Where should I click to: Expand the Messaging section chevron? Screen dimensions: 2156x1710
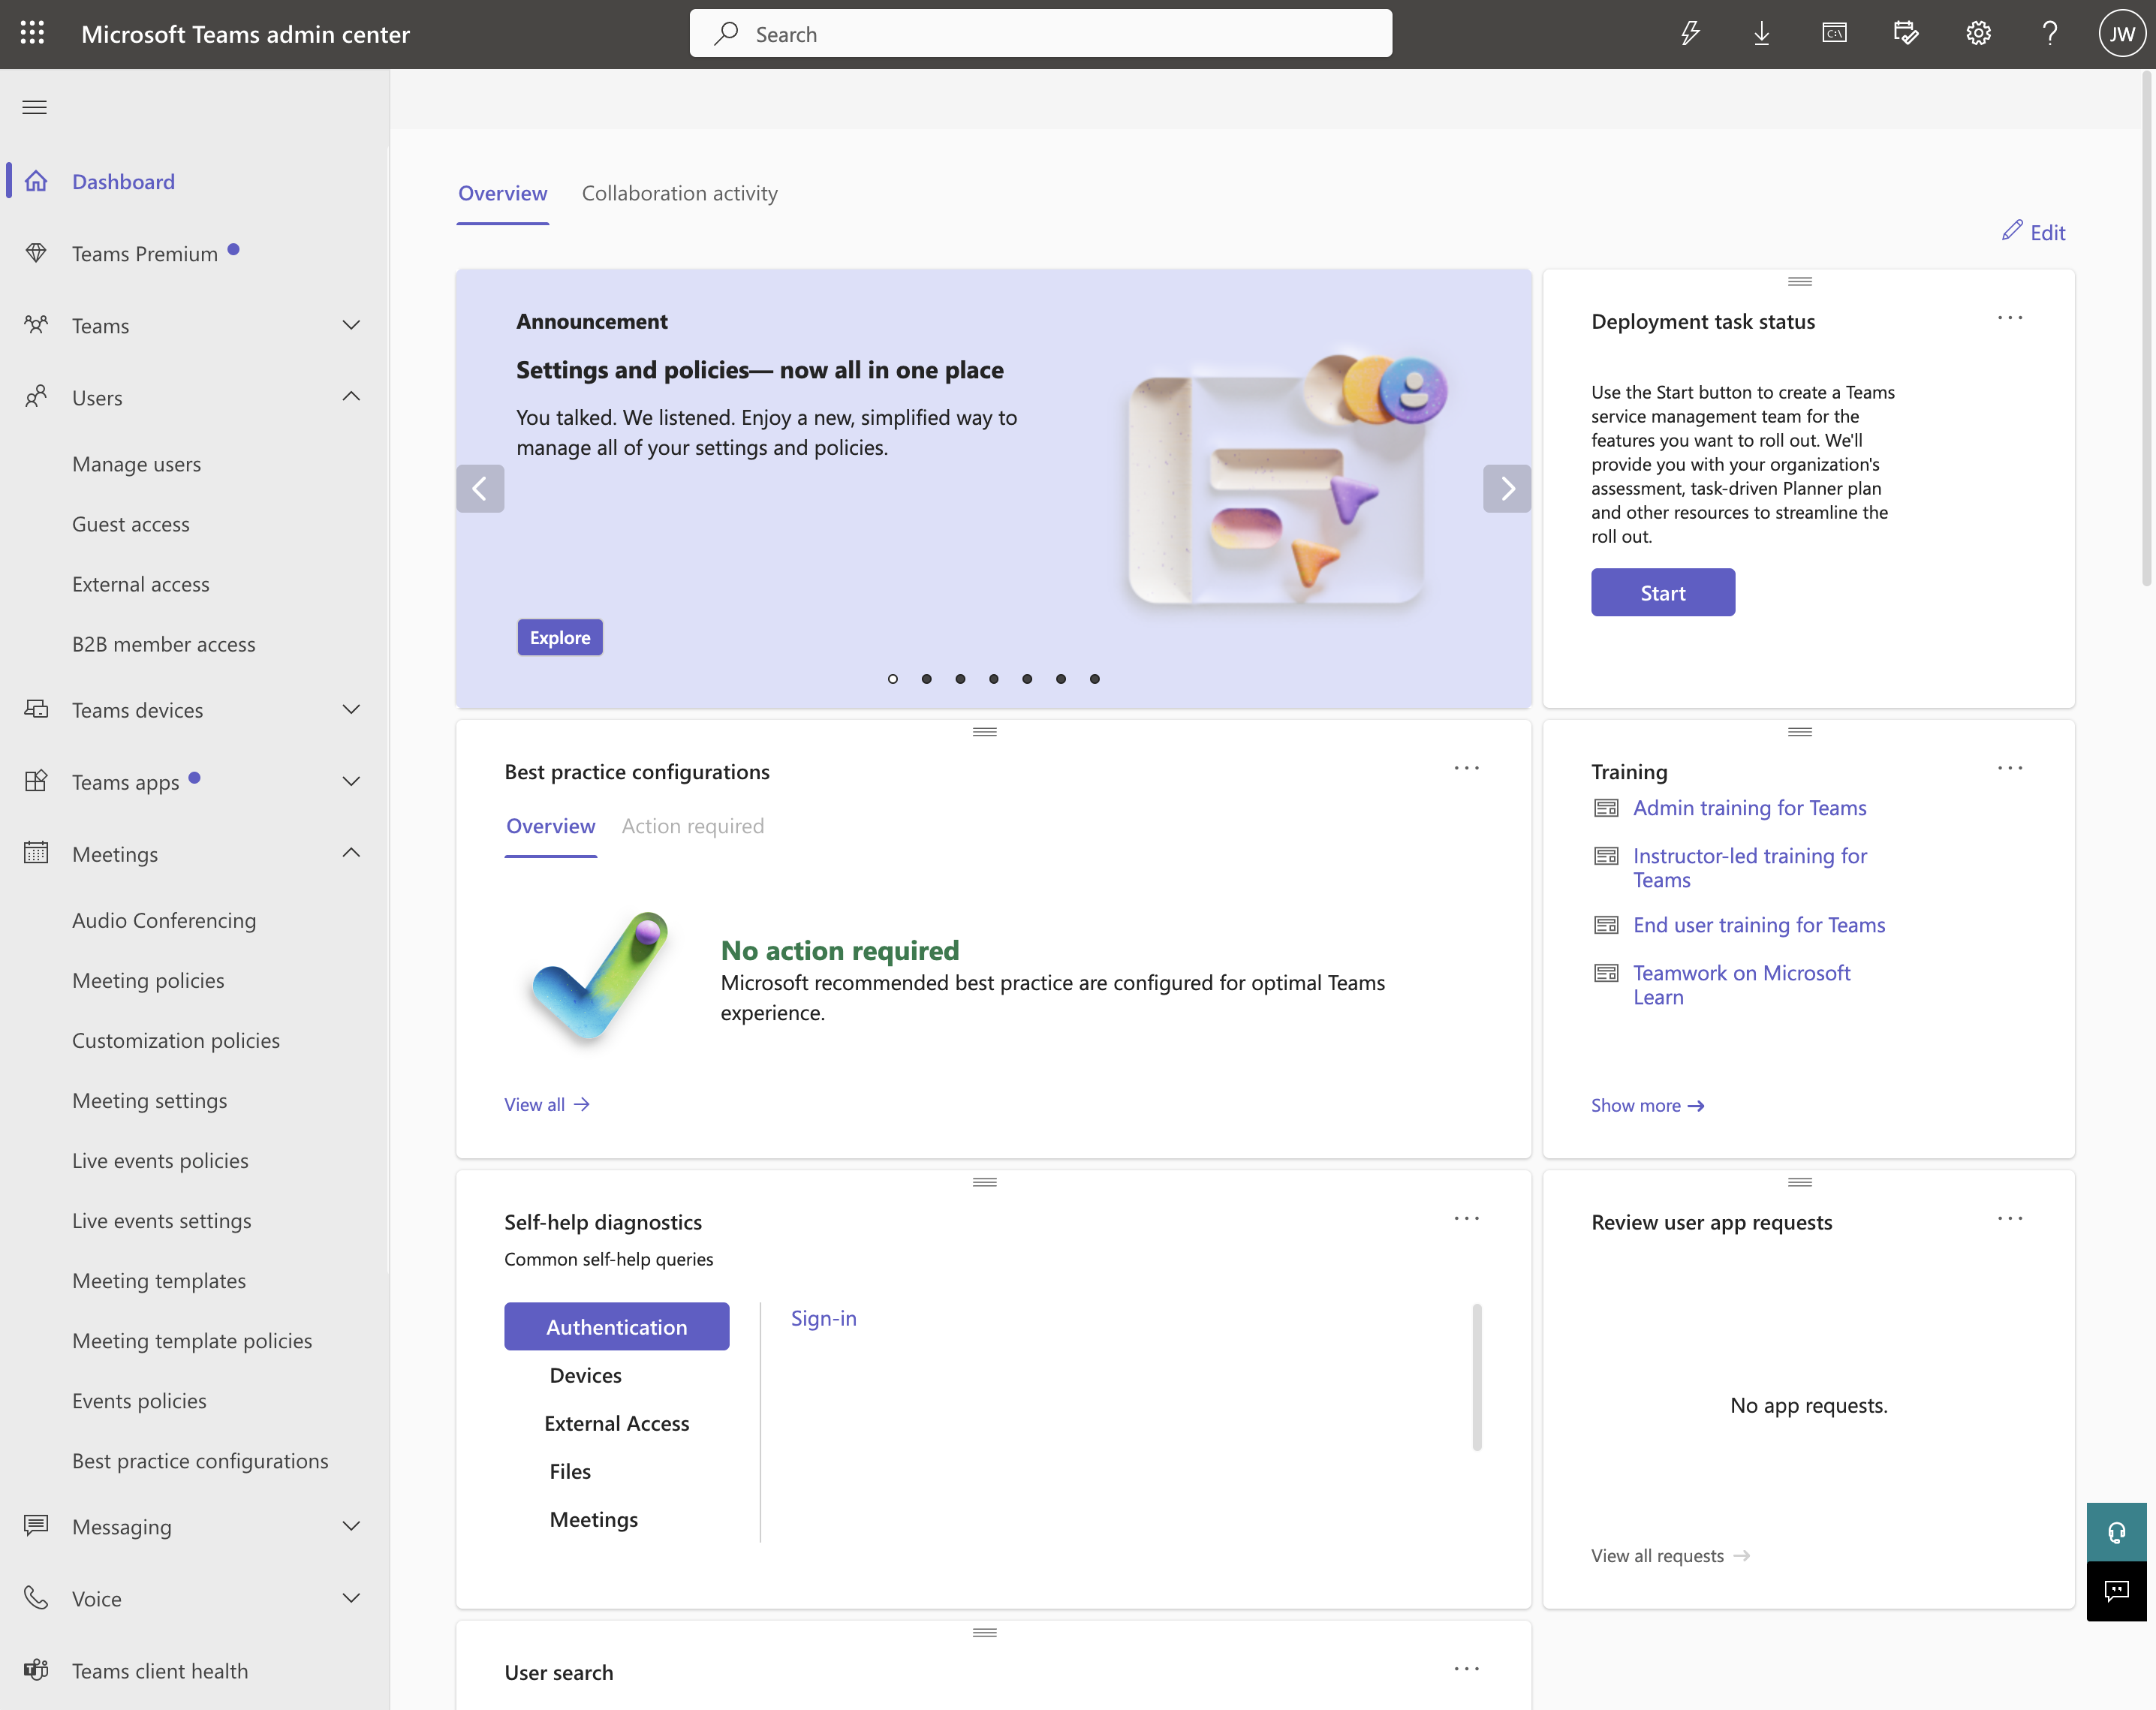[x=351, y=1526]
